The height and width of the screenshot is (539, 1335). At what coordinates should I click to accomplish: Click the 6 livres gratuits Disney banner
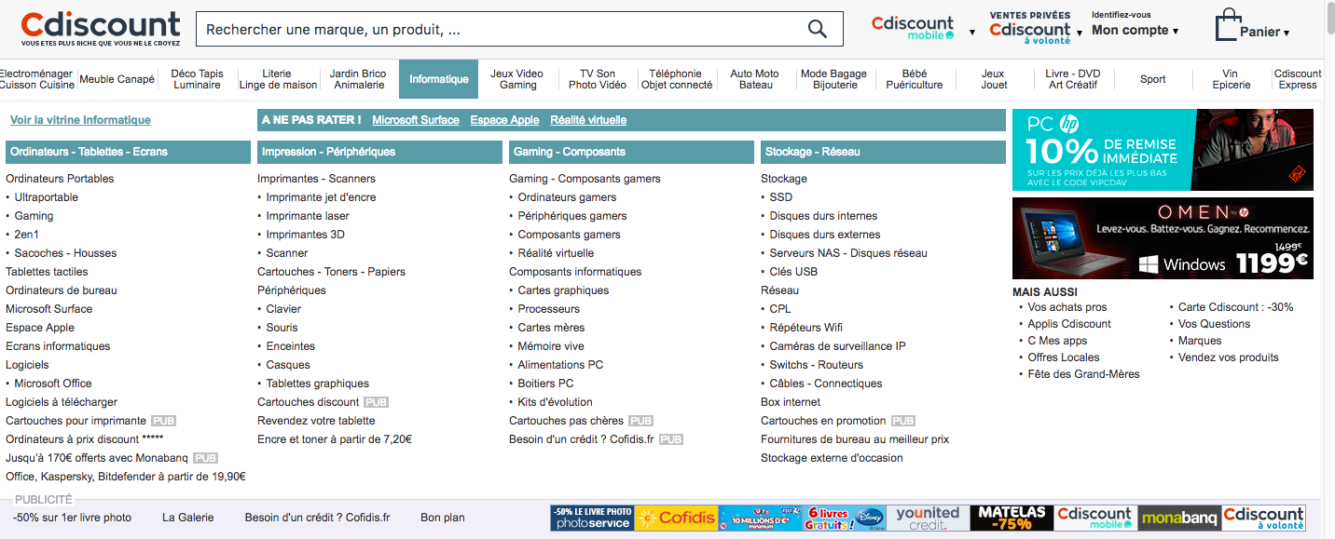(844, 519)
